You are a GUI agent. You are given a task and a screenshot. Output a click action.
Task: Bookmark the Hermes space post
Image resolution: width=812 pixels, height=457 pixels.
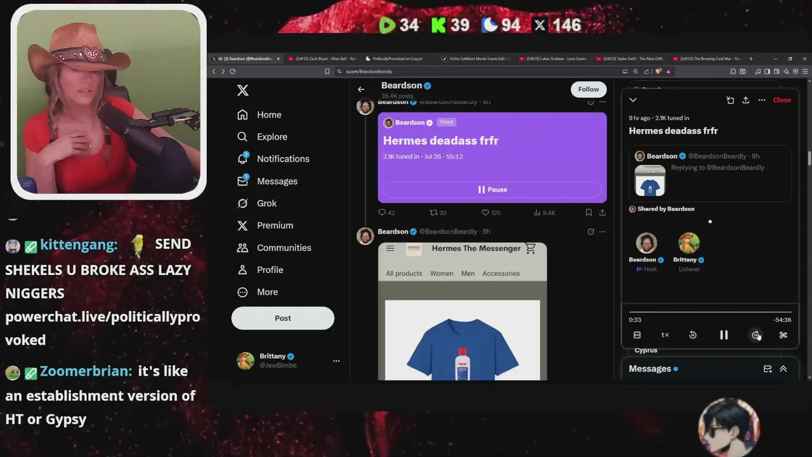tap(589, 213)
